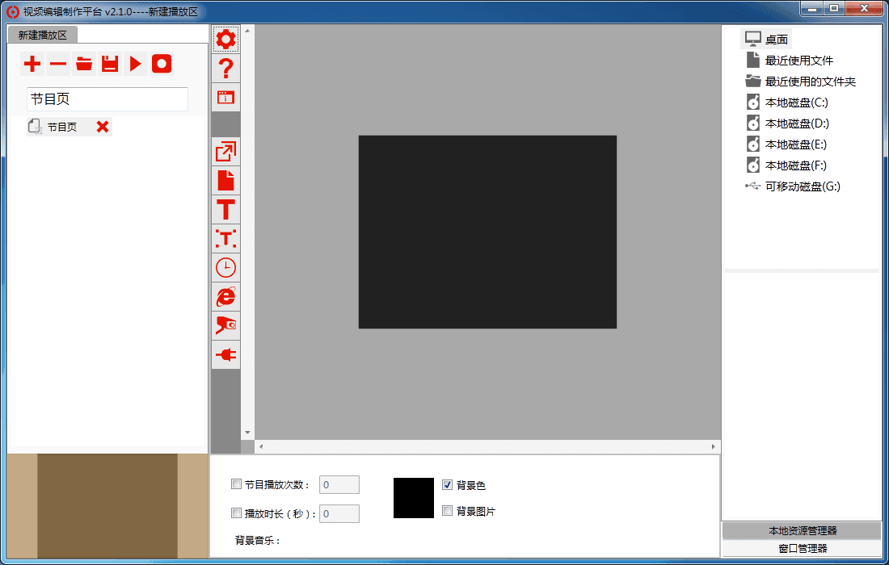Open 本地磁盘(F:)
The width and height of the screenshot is (889, 565).
[786, 165]
